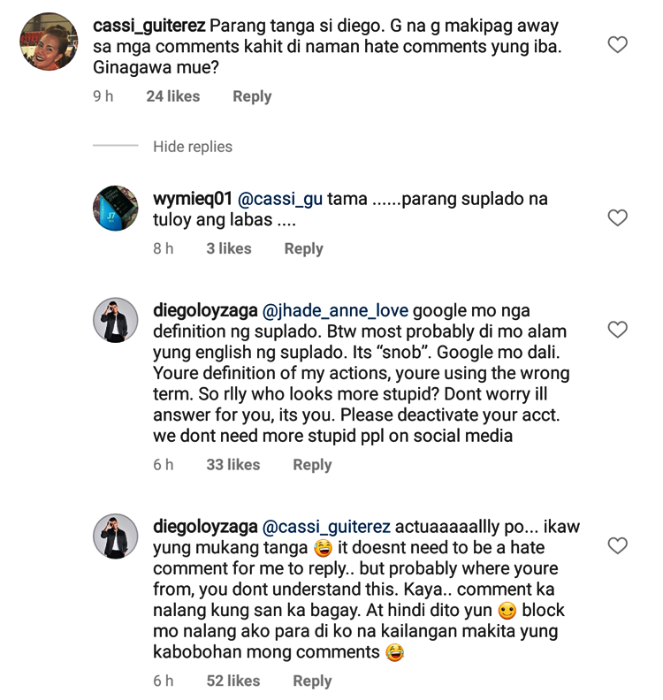The height and width of the screenshot is (700, 663).
Task: Open diegoloyzaga's avatar on the last reply
Action: pyautogui.click(x=116, y=536)
